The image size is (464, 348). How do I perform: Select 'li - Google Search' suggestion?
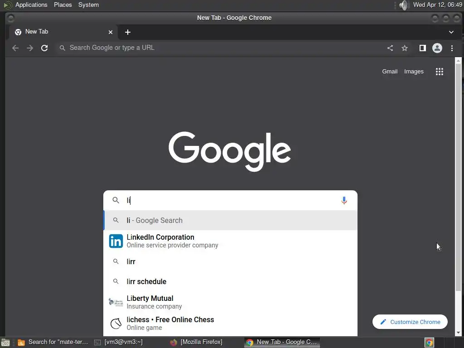pos(230,221)
